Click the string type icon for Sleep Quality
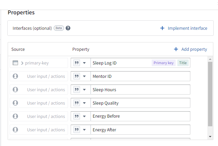The height and width of the screenshot is (146, 218). pos(77,103)
